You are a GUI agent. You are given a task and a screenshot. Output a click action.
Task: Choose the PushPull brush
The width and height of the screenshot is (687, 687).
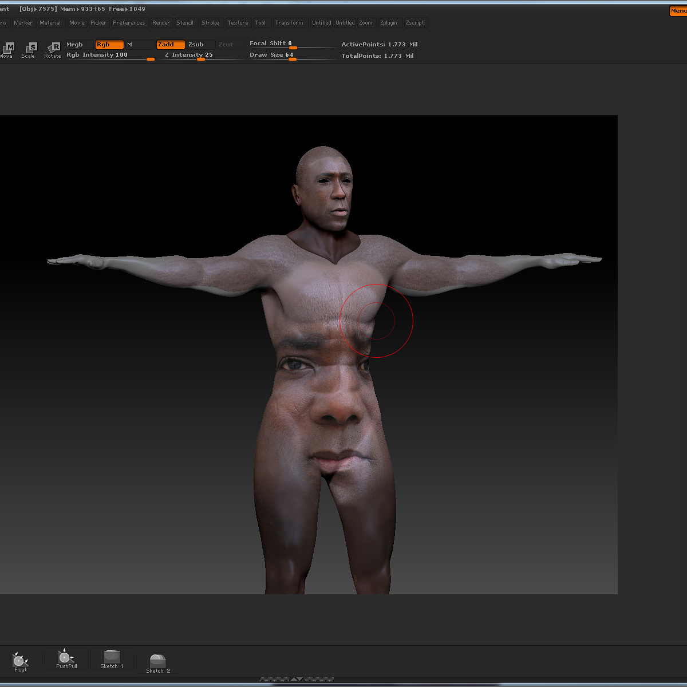pyautogui.click(x=66, y=660)
